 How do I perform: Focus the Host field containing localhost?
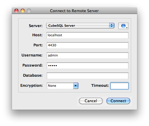coord(87,35)
